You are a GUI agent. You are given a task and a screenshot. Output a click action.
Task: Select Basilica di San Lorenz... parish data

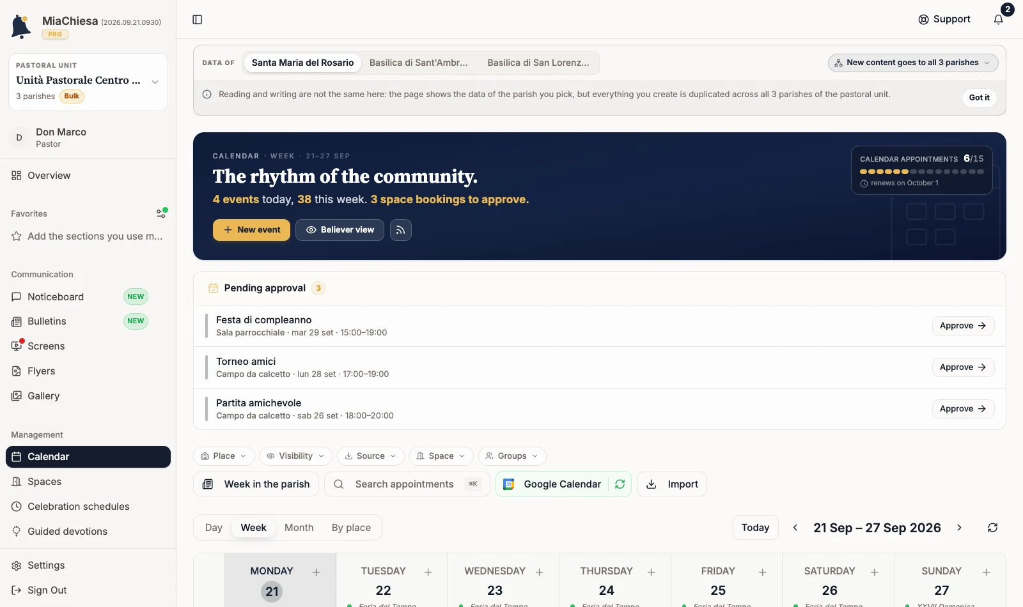coord(538,63)
